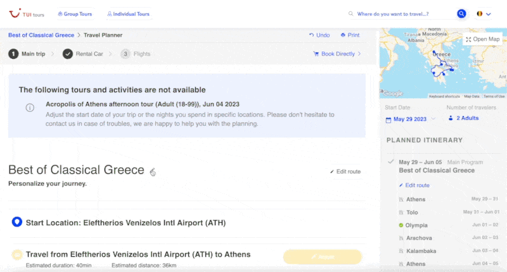Click the info icon in availability notice

point(30,108)
